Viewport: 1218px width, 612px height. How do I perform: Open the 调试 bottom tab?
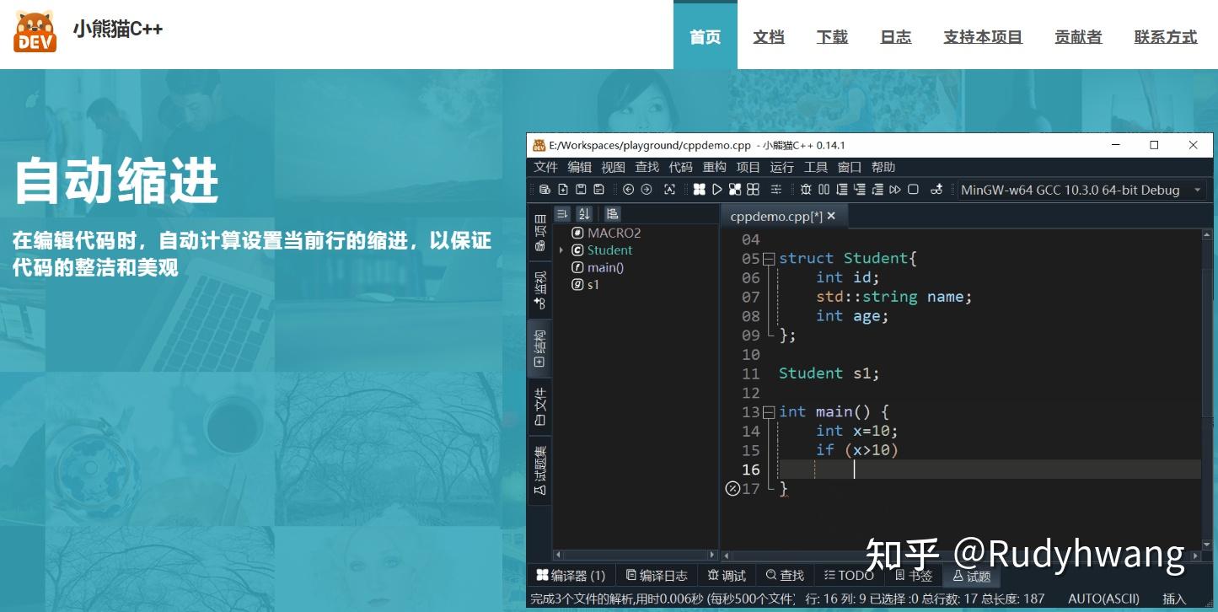[727, 576]
